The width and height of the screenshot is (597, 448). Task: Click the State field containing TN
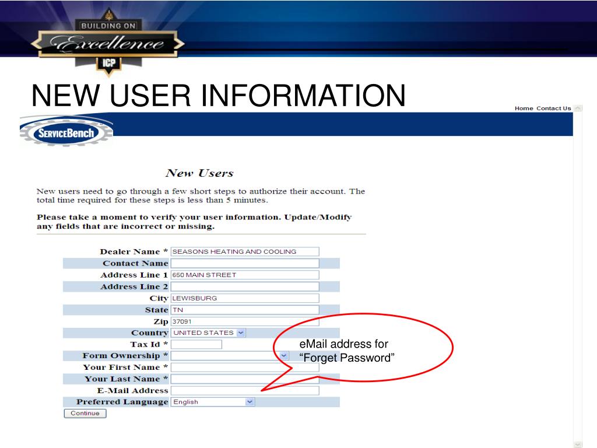245,310
